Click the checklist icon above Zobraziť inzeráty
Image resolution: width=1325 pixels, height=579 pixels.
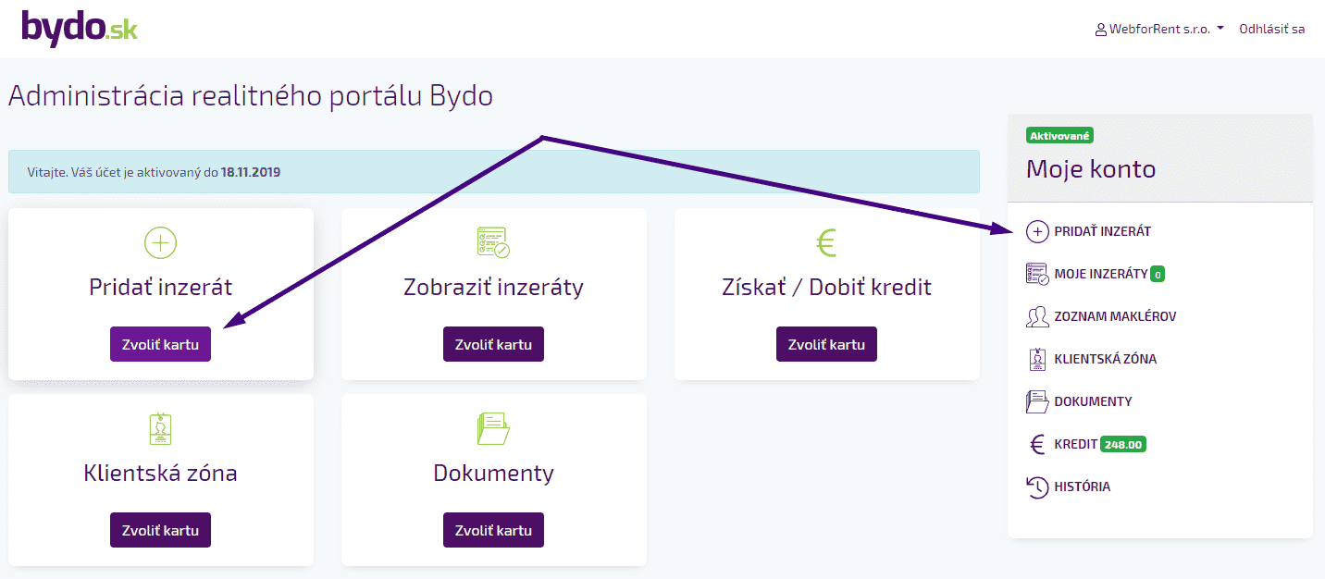click(x=493, y=242)
